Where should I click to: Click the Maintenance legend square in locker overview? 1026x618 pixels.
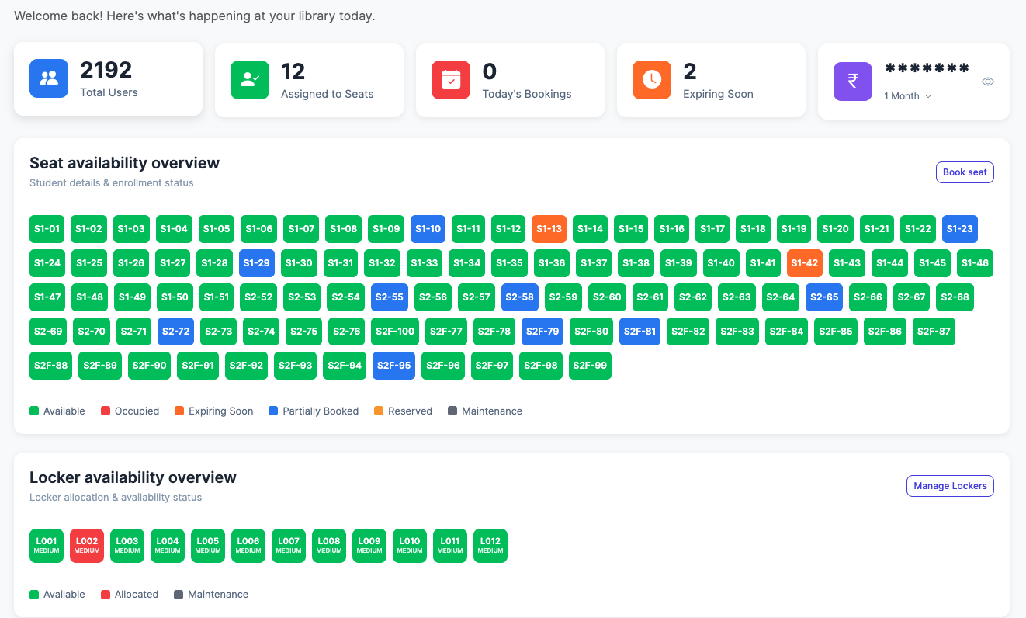pyautogui.click(x=180, y=593)
